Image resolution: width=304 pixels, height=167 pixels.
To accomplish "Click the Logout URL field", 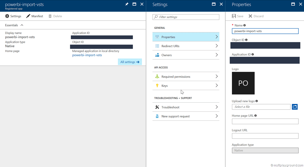I will point(265,136).
